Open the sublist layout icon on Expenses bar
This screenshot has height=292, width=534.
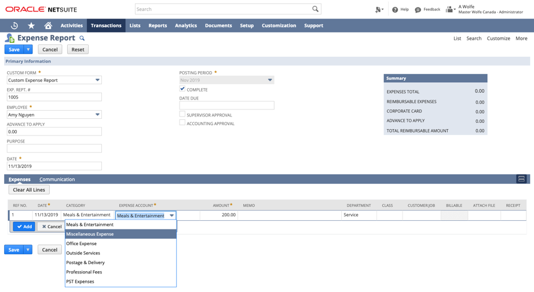click(x=521, y=179)
